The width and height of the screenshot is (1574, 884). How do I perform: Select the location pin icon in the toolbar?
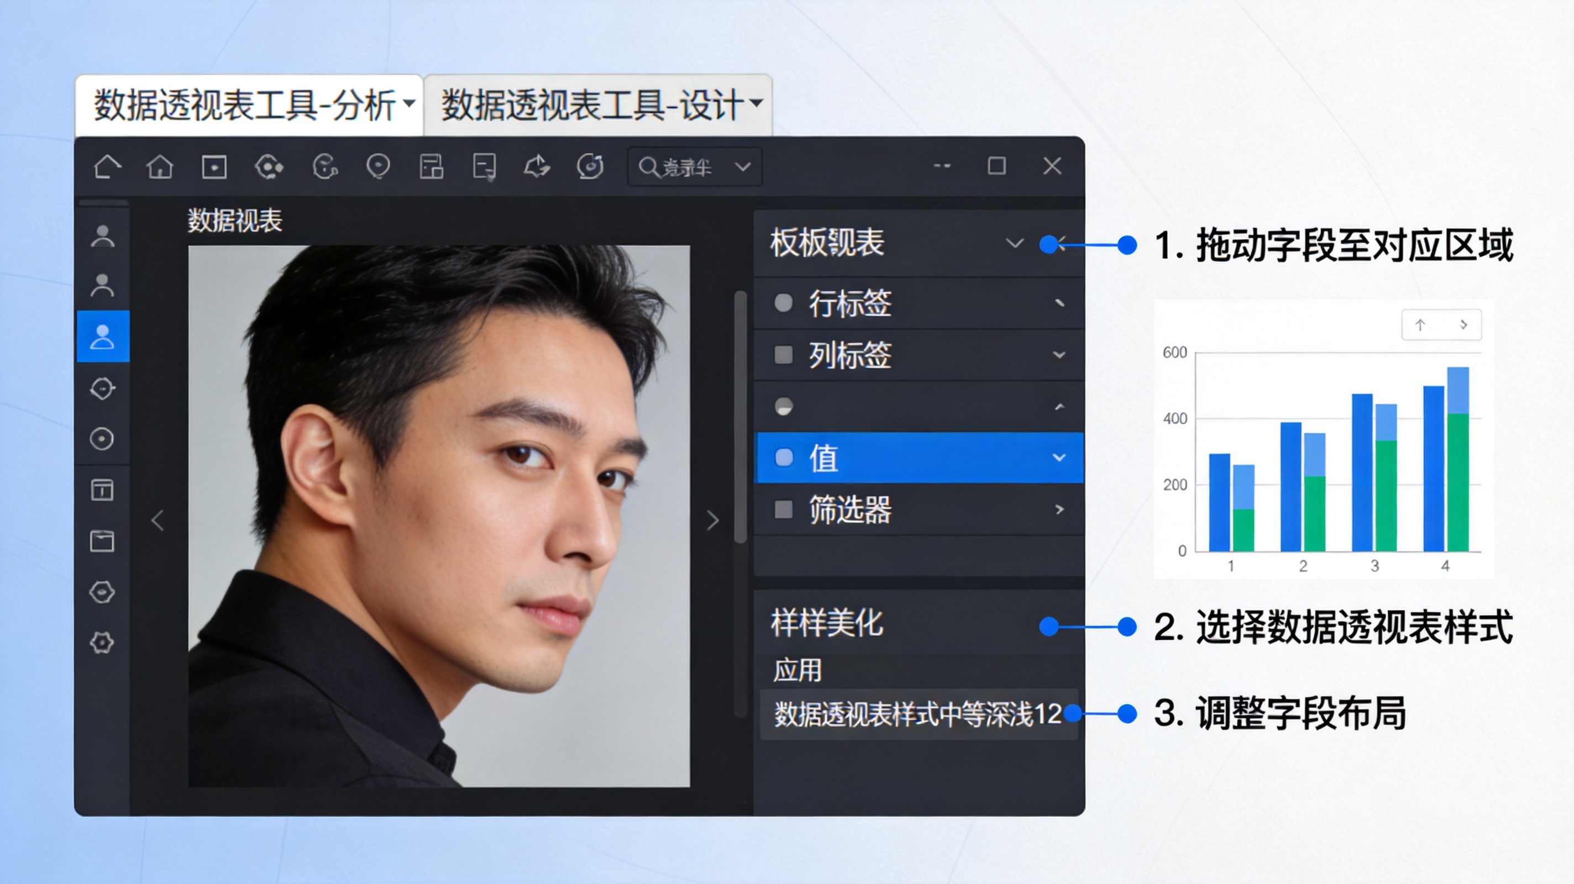pos(379,166)
